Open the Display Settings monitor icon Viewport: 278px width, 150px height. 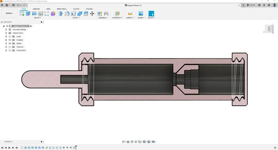(144, 142)
